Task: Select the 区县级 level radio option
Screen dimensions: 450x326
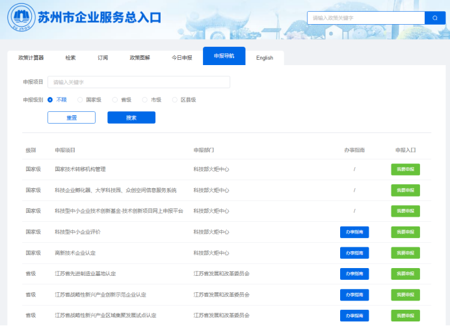Action: click(174, 100)
